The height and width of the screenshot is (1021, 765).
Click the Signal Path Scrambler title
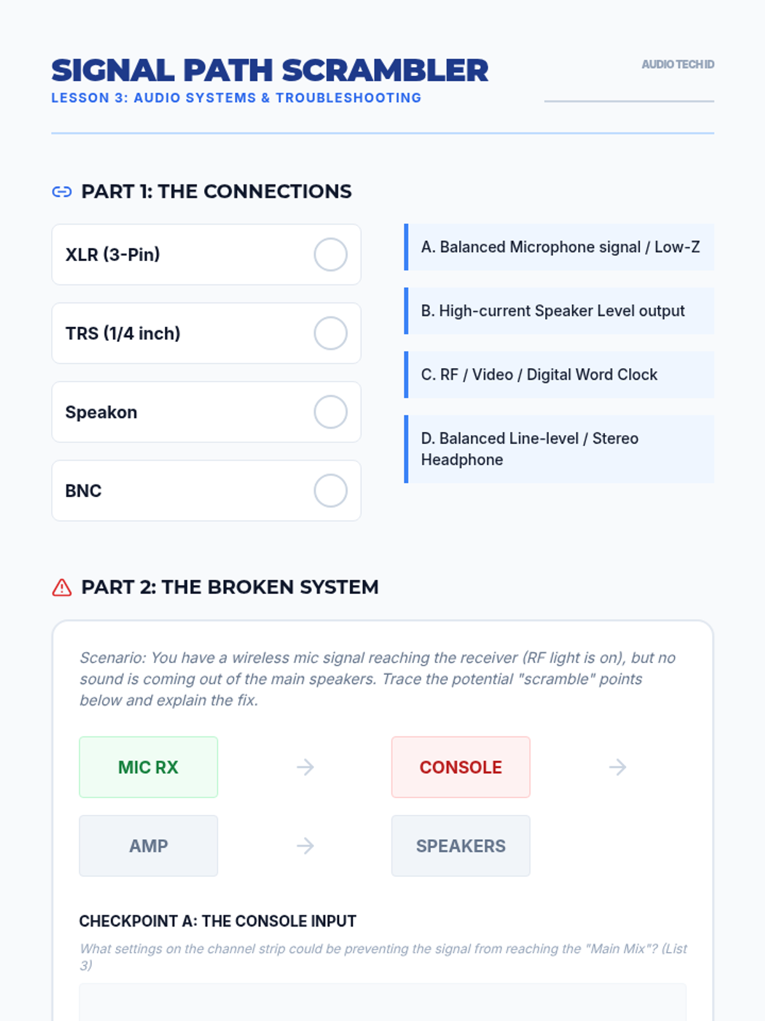(x=270, y=70)
